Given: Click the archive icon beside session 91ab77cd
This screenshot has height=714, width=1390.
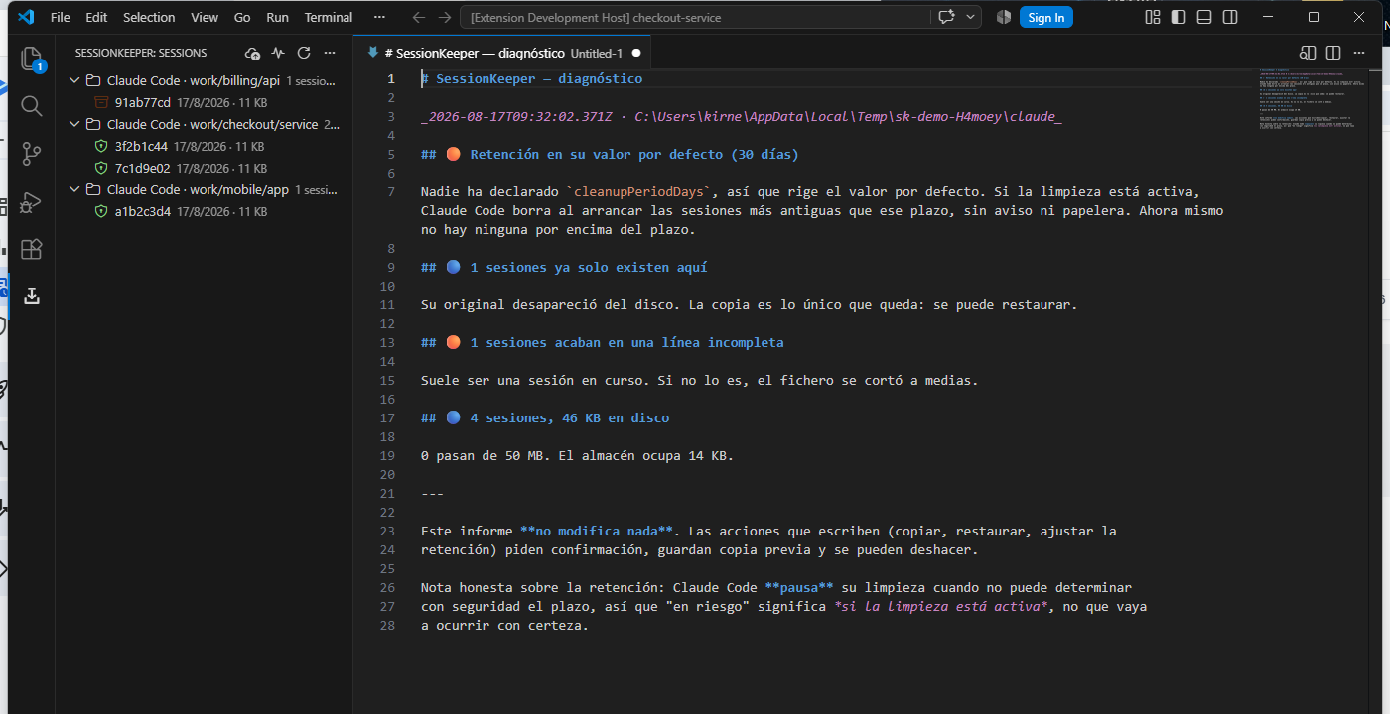Looking at the screenshot, I should pyautogui.click(x=100, y=102).
